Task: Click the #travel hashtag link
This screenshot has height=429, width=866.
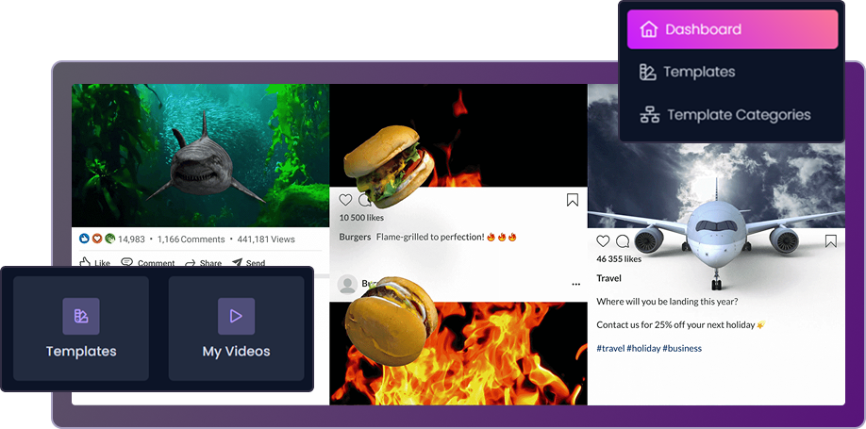Action: [609, 349]
